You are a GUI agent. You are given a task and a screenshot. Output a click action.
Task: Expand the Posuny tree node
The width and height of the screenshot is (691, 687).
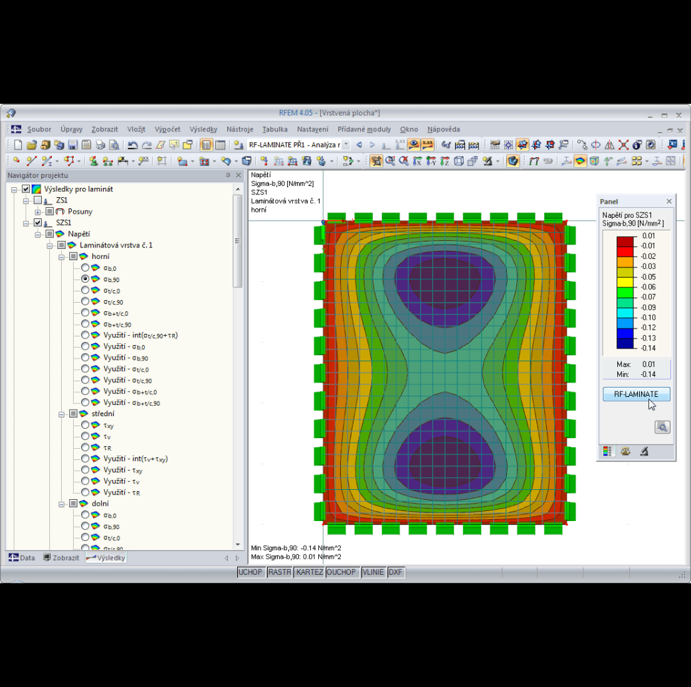38,212
